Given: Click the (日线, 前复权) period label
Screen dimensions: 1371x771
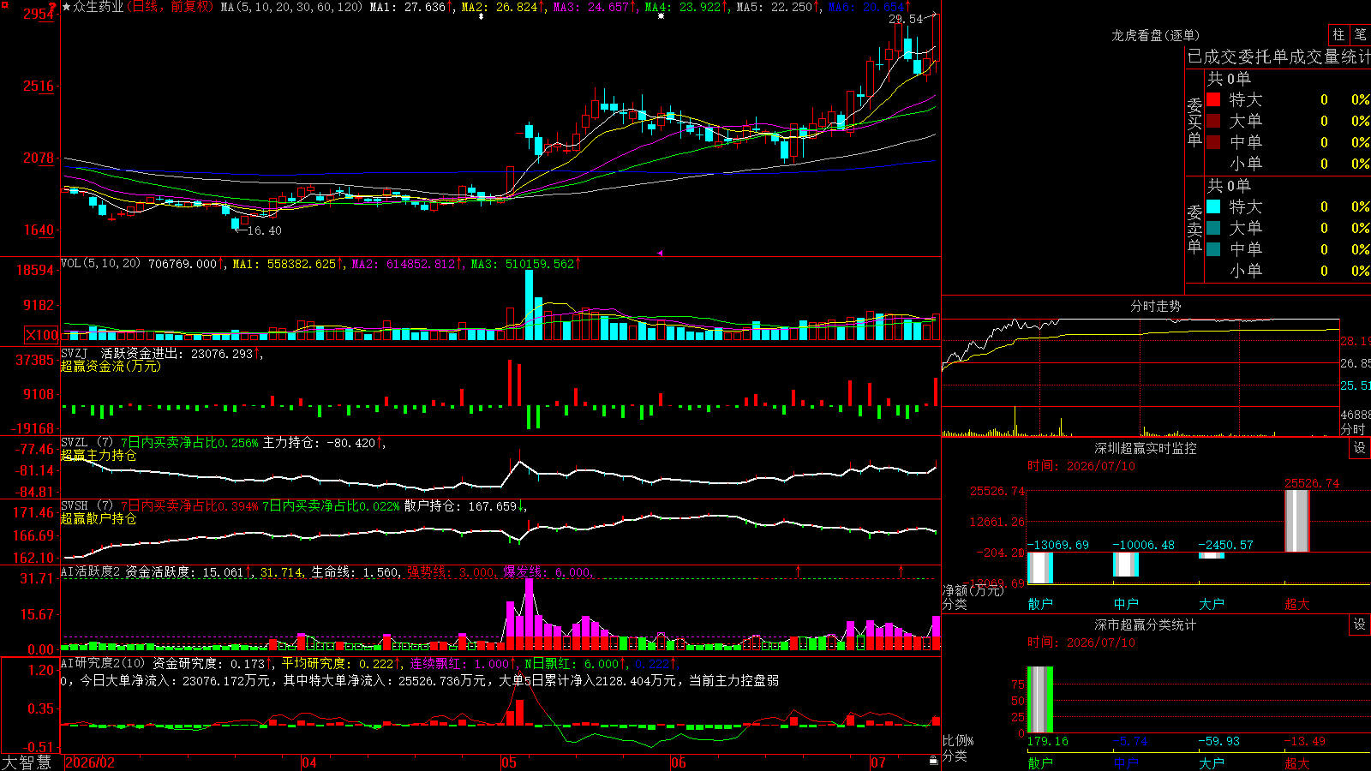Looking at the screenshot, I should click(x=171, y=7).
